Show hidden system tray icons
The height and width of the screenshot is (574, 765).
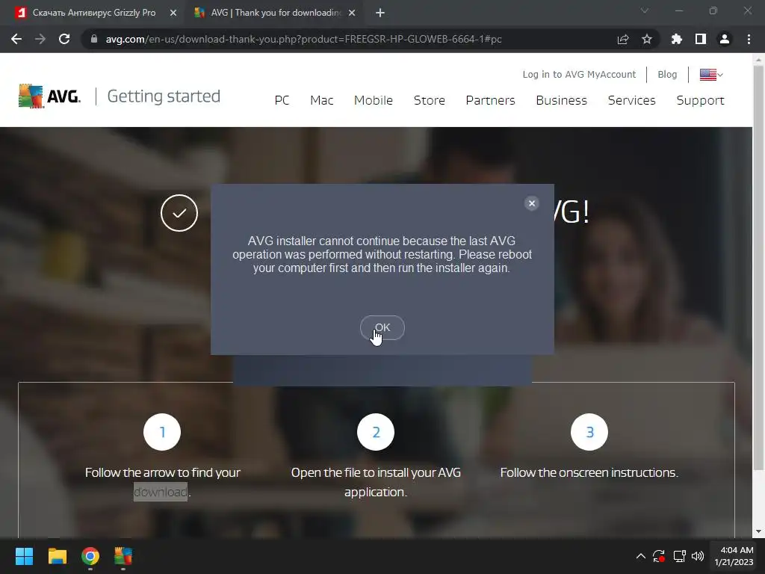[640, 556]
